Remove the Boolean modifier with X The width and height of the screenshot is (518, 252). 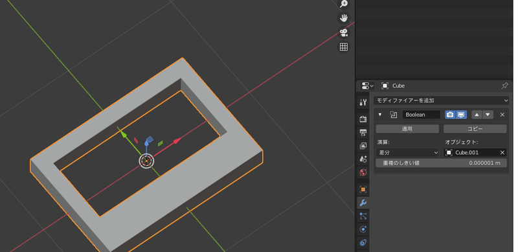pos(502,115)
